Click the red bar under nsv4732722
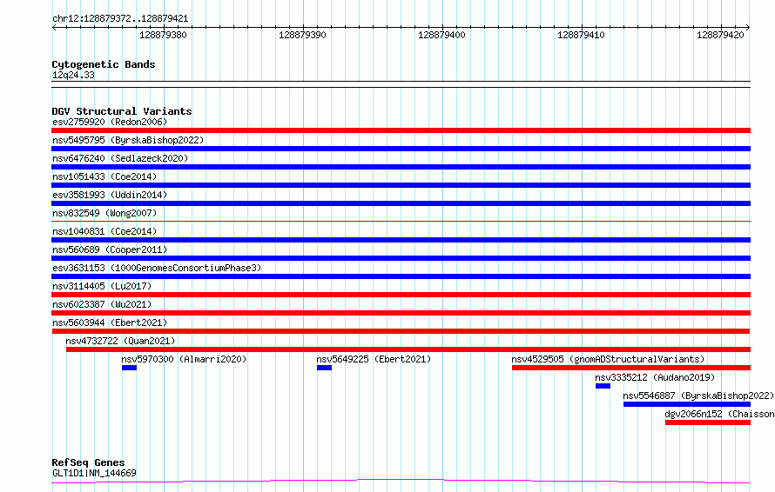775x492 pixels. 408,349
